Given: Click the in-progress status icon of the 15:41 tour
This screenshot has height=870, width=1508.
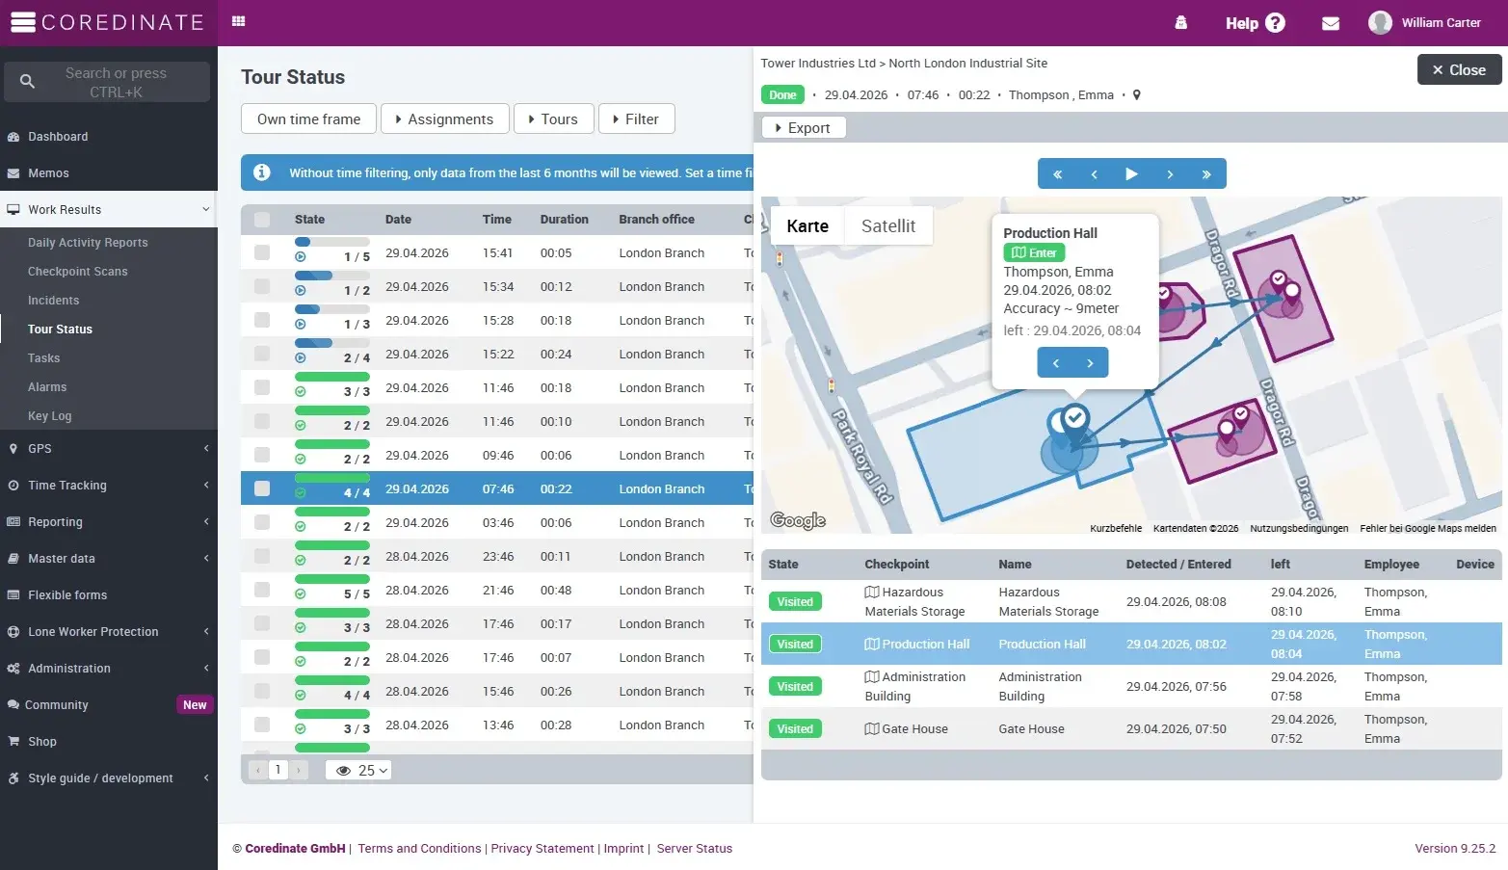Looking at the screenshot, I should coord(301,257).
